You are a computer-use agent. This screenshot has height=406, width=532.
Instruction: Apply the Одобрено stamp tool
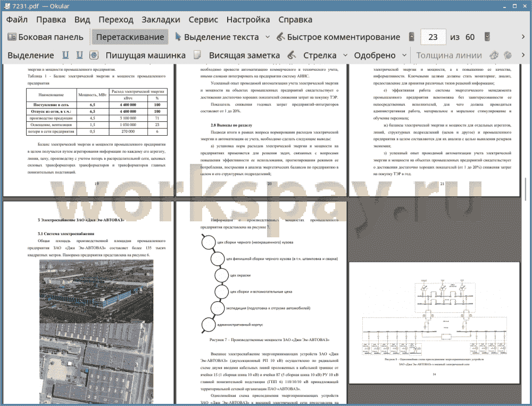click(x=375, y=55)
